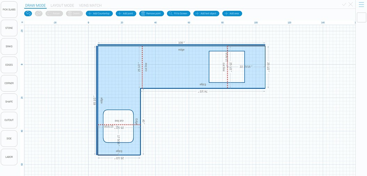Click the Add point button
The width and height of the screenshot is (367, 176).
[126, 14]
